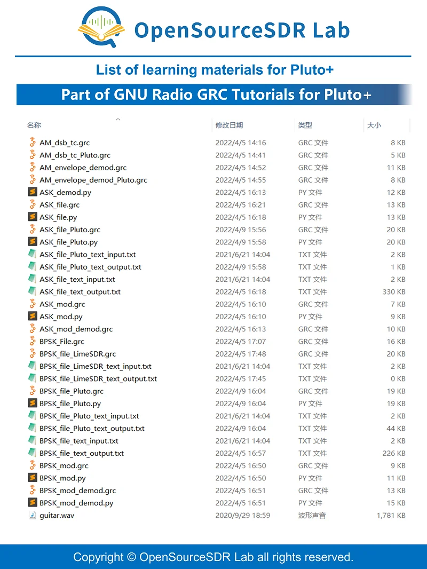This screenshot has height=569, width=427.
Task: Click the audio icon beside guitar.wav
Action: tap(32, 516)
